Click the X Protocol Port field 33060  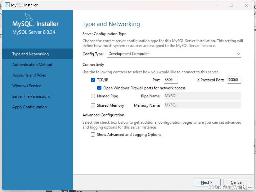click(x=234, y=80)
